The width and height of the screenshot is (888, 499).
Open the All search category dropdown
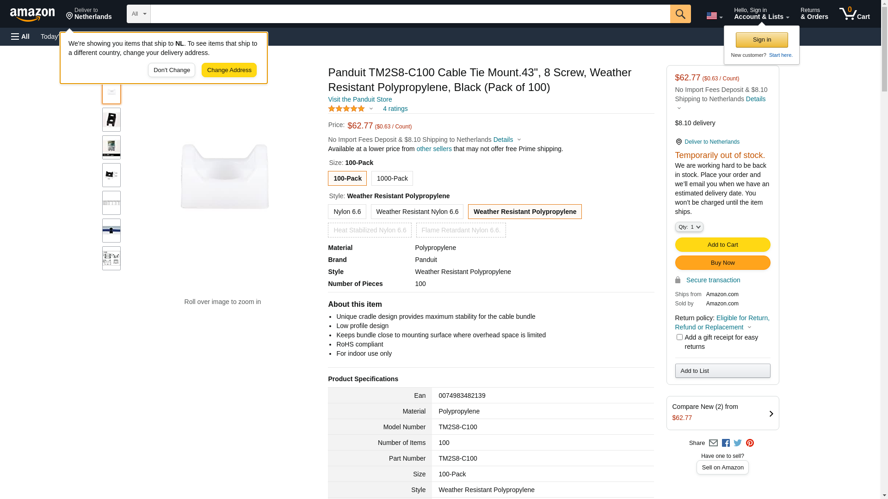pos(138,14)
